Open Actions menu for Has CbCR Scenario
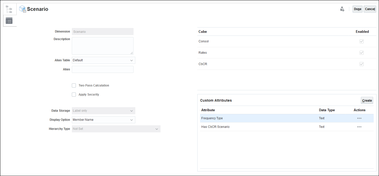Screen dimensions: 379x176 coord(359,127)
